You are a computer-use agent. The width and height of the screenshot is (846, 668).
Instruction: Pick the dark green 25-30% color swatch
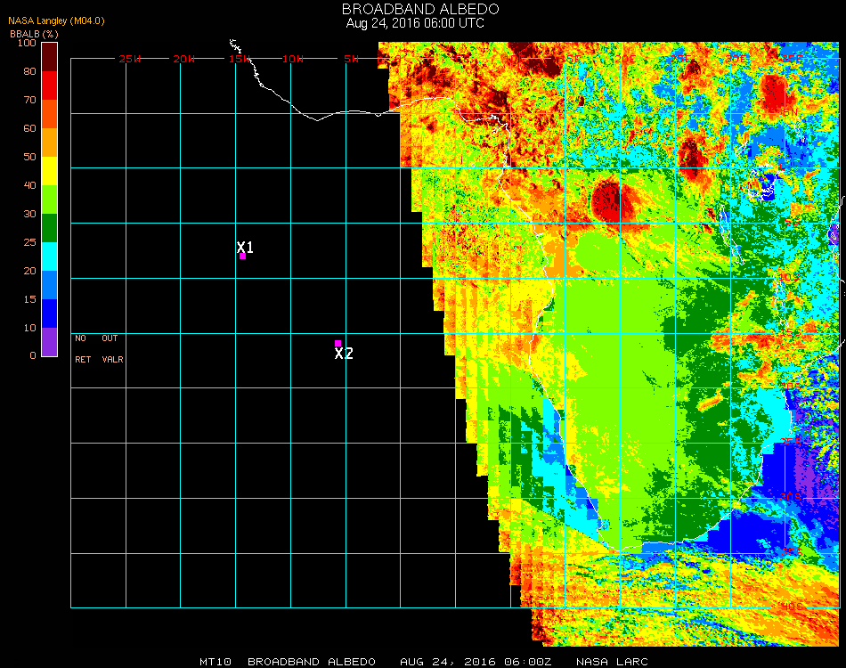49,228
